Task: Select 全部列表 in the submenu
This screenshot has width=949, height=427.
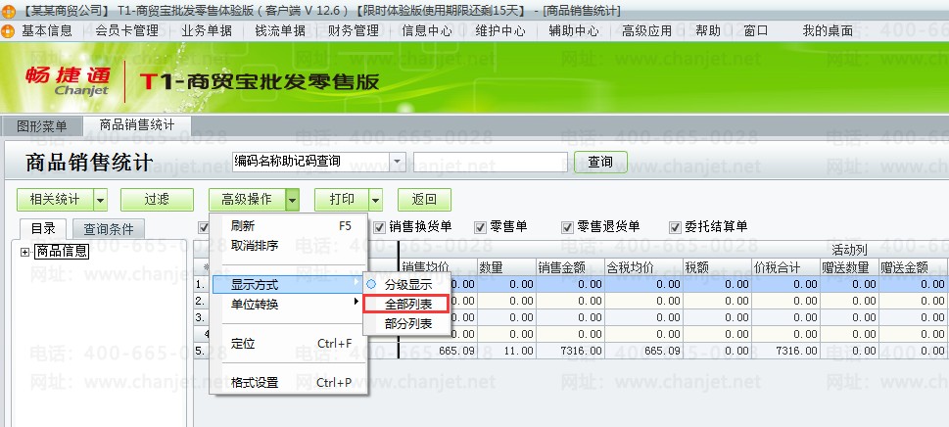Action: 406,305
